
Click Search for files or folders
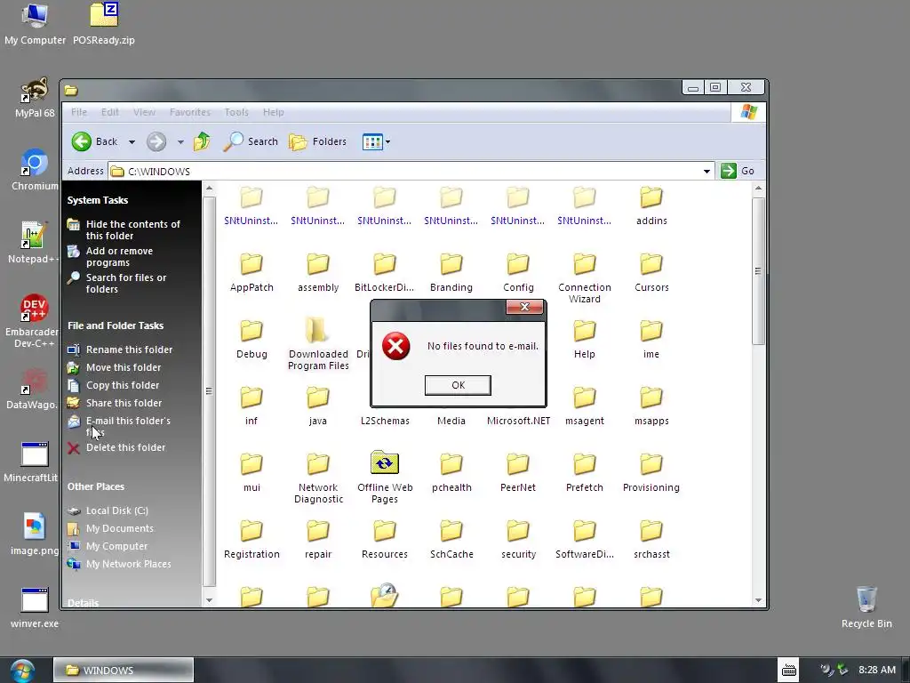pyautogui.click(x=126, y=283)
